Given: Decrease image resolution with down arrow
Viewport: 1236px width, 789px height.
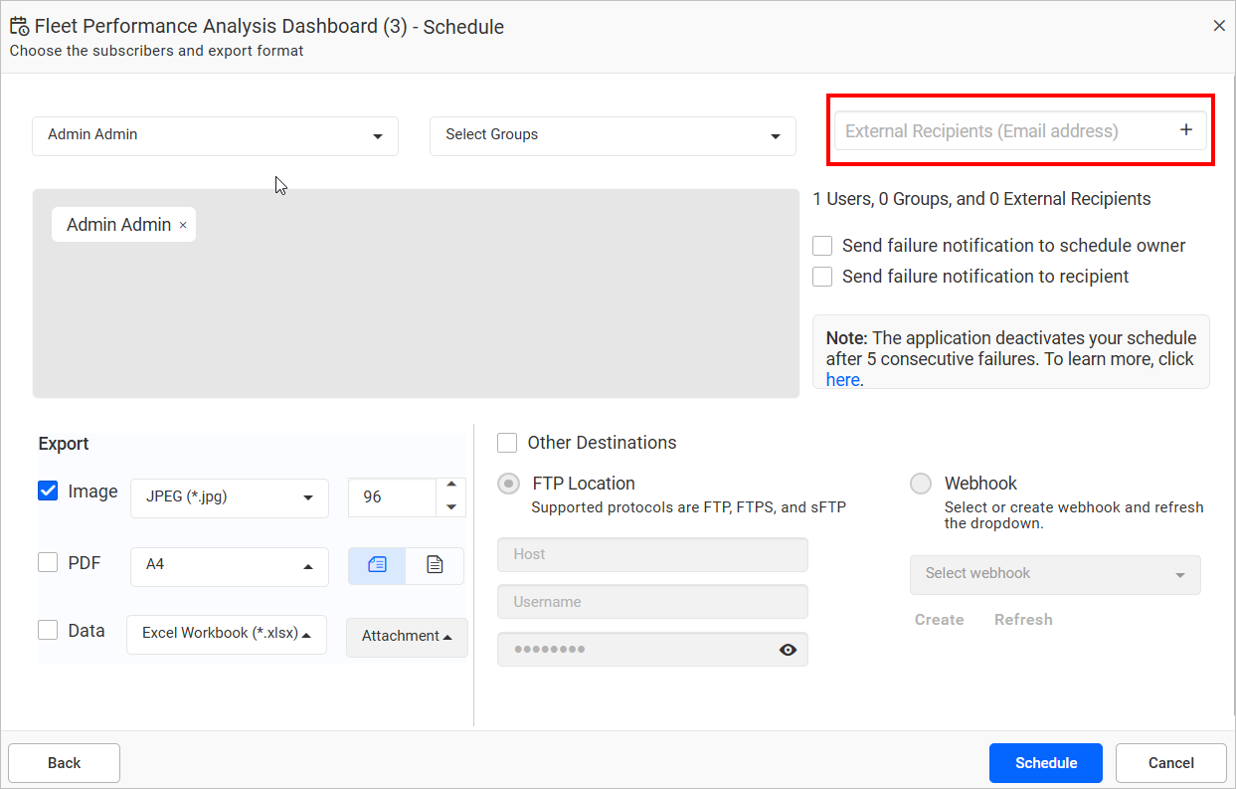Looking at the screenshot, I should pos(451,507).
